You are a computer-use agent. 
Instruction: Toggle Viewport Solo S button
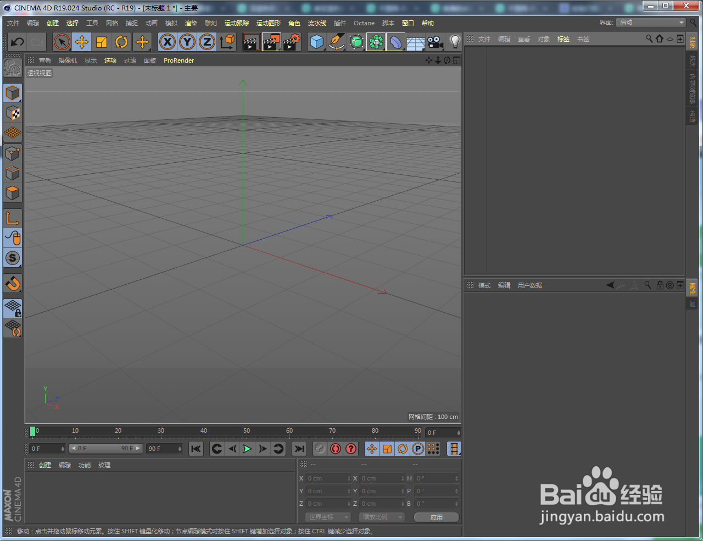[x=13, y=258]
